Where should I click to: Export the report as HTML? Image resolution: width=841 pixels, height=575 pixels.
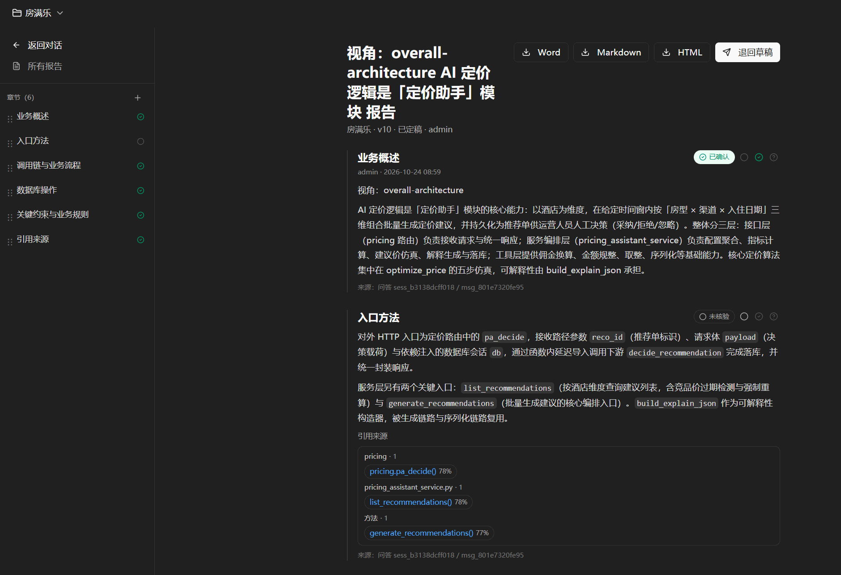[x=682, y=52]
